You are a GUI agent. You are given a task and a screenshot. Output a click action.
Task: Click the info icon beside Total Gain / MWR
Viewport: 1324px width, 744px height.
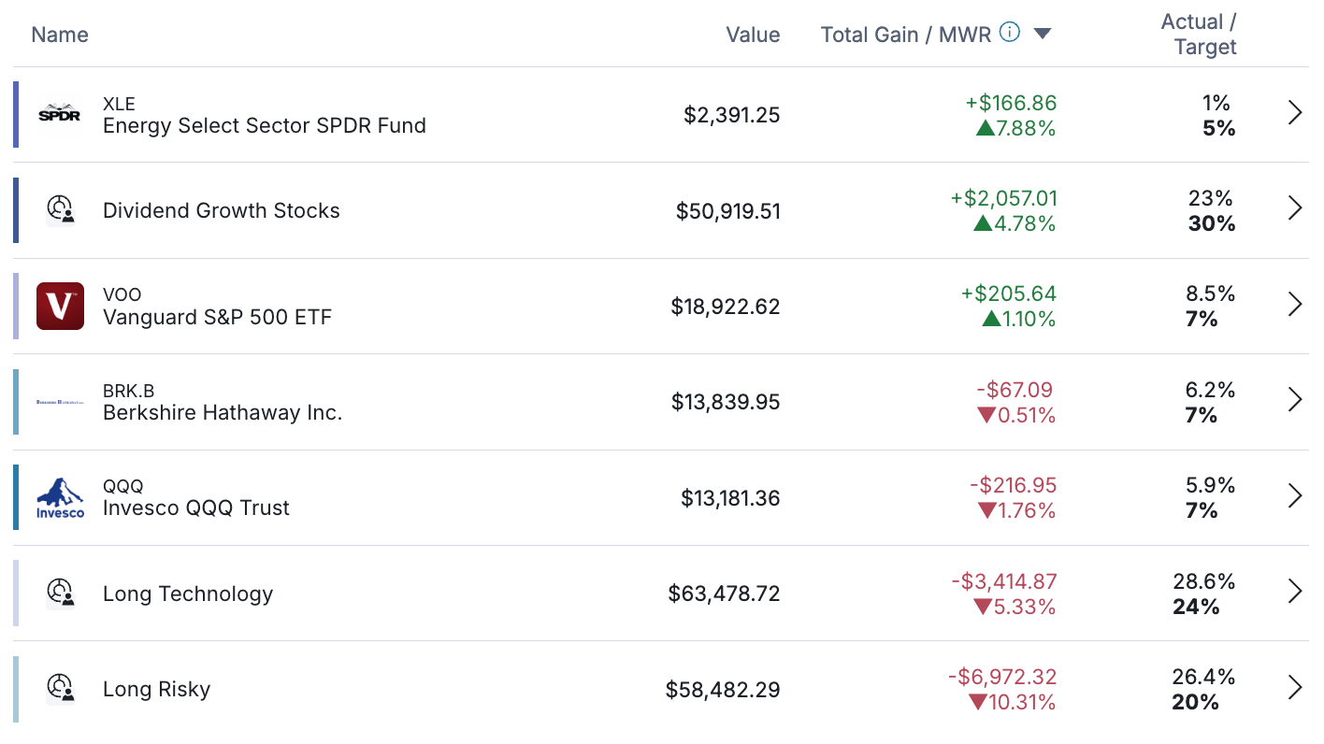1010,33
